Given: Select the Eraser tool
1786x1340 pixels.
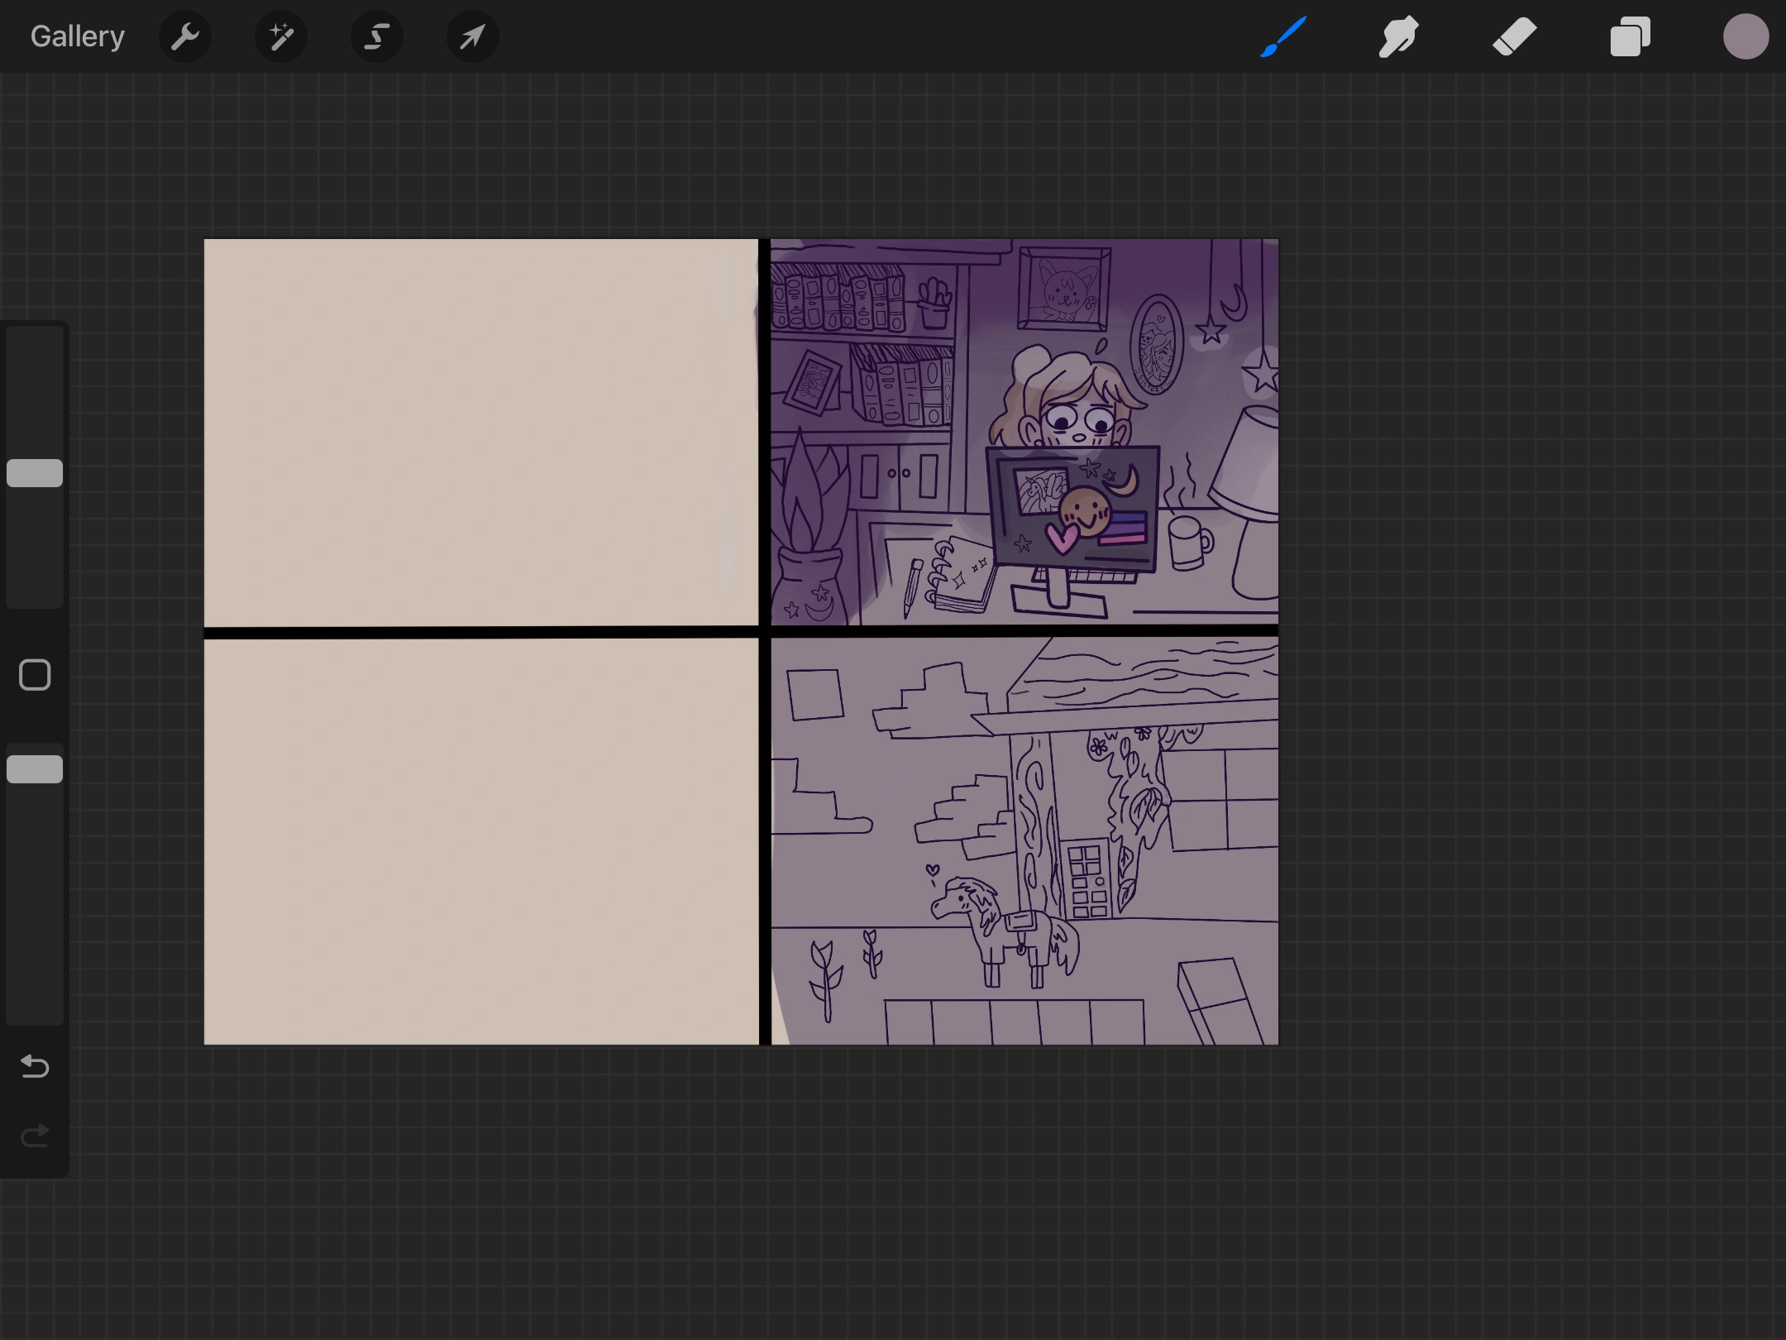Looking at the screenshot, I should (1514, 36).
